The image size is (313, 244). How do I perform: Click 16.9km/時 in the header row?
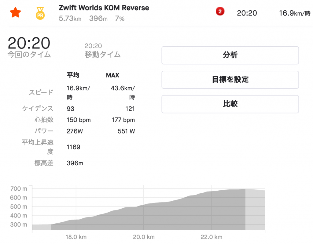(x=294, y=13)
